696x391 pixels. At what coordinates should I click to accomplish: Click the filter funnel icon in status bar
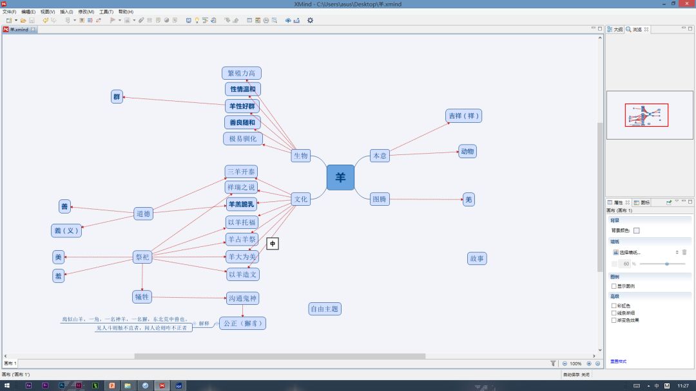tap(553, 363)
